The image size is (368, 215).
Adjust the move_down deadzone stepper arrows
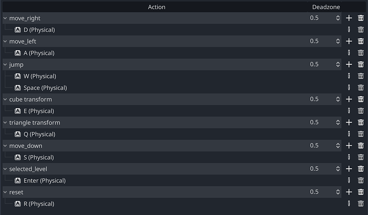point(338,146)
